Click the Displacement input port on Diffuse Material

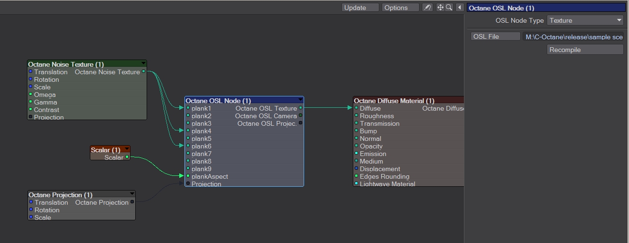tap(356, 169)
